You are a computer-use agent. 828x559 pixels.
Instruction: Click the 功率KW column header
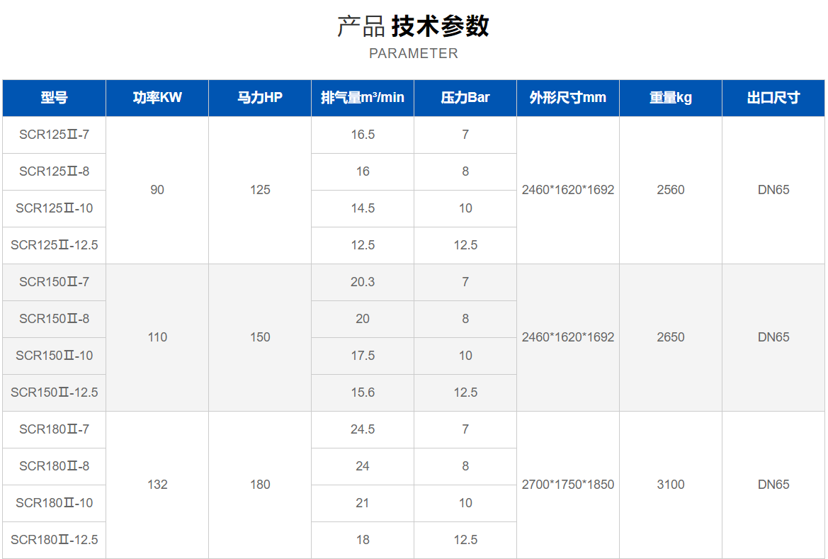[157, 98]
